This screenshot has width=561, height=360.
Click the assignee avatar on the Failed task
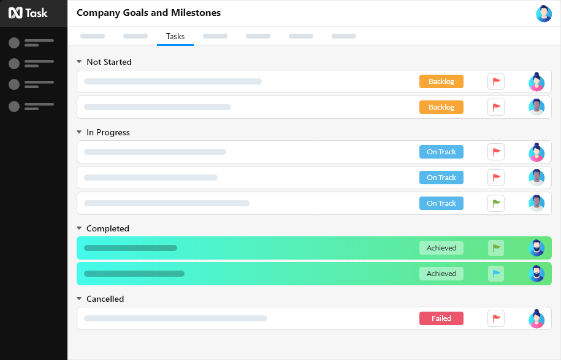pyautogui.click(x=536, y=318)
